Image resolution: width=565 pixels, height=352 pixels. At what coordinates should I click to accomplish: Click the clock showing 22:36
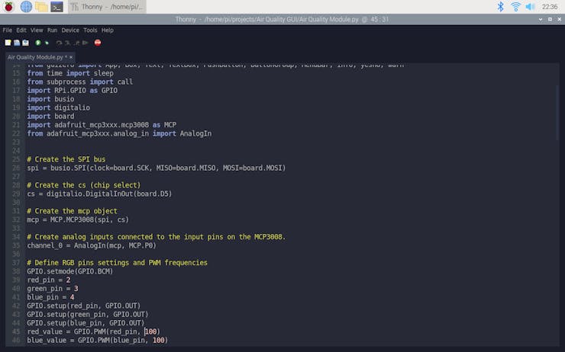[x=550, y=6]
